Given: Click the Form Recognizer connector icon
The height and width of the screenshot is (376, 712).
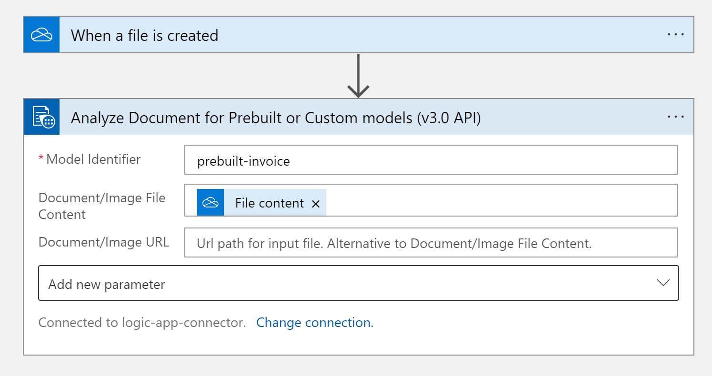Looking at the screenshot, I should pyautogui.click(x=41, y=117).
